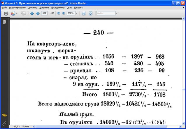Image resolution: width=186 pixels, height=129 pixels.
Task: Open the zoom percentage dropdown arrow
Action: tap(76, 13)
